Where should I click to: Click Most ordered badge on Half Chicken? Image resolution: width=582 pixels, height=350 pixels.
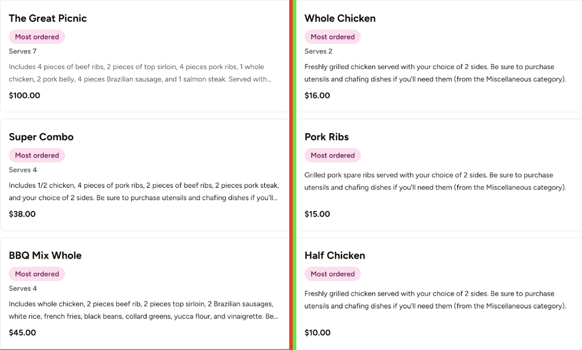(x=333, y=274)
